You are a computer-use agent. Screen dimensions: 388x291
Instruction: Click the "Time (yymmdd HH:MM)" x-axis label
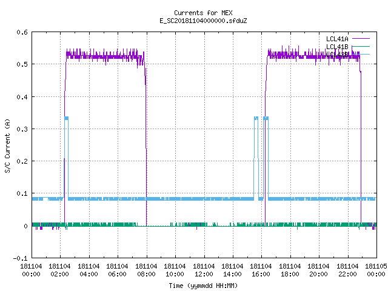point(203,286)
